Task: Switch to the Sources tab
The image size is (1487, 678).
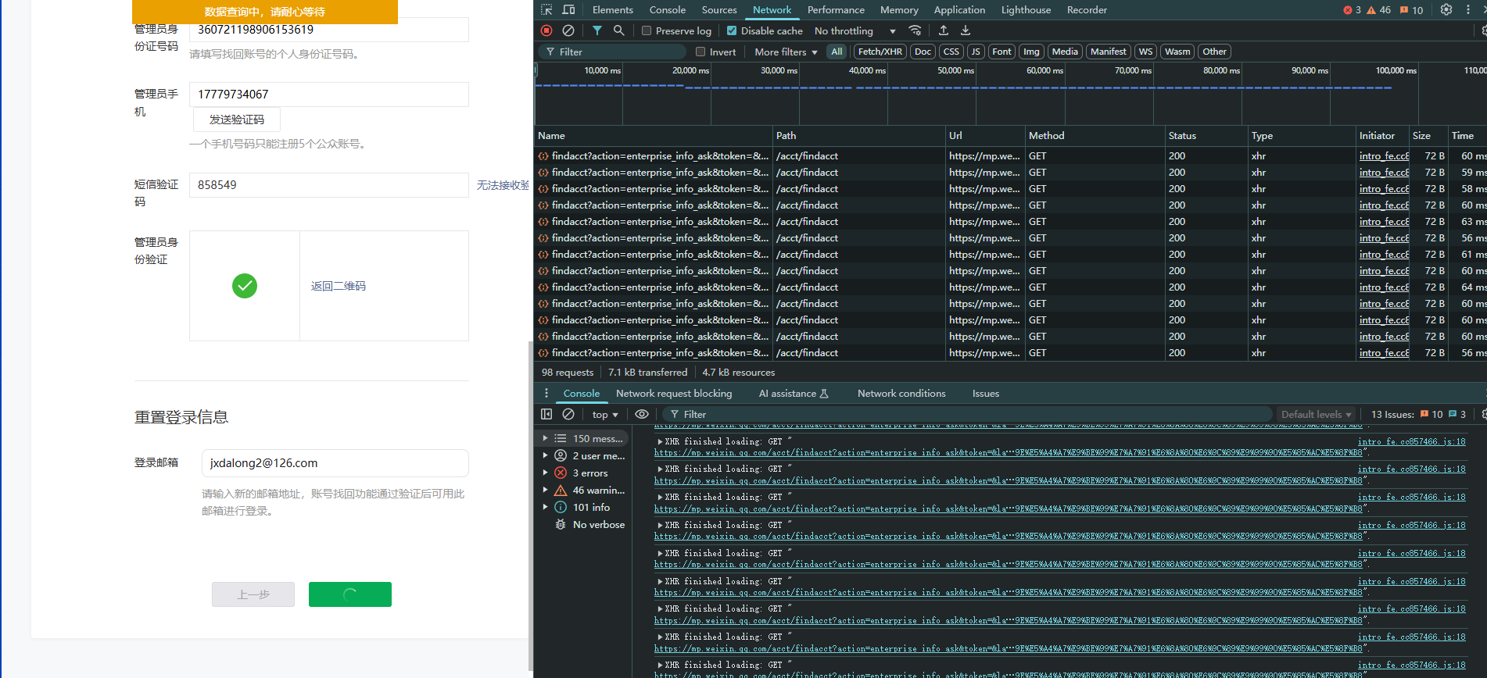Action: point(719,10)
